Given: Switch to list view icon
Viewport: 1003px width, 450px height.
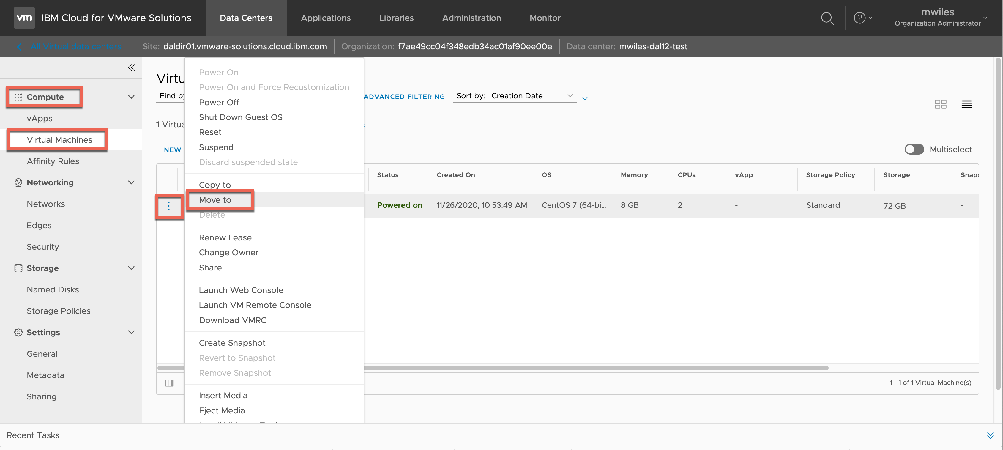Looking at the screenshot, I should tap(966, 104).
